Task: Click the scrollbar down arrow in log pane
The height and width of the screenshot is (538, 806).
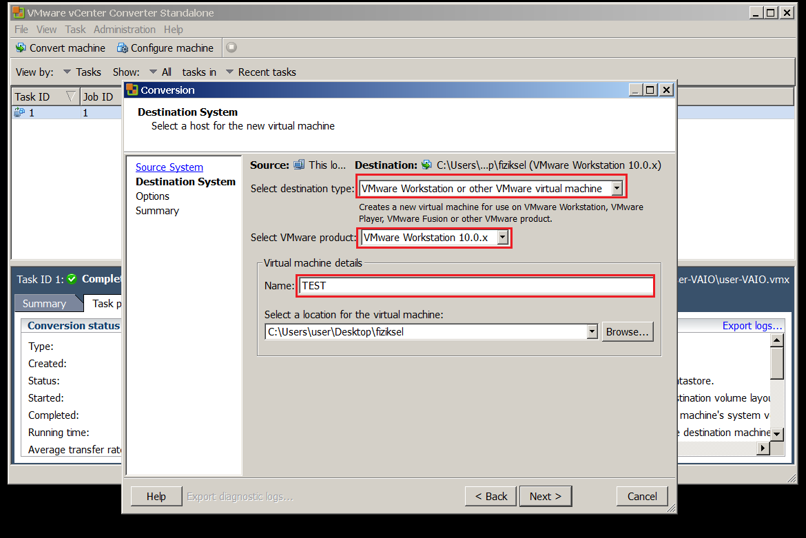Action: coord(776,433)
